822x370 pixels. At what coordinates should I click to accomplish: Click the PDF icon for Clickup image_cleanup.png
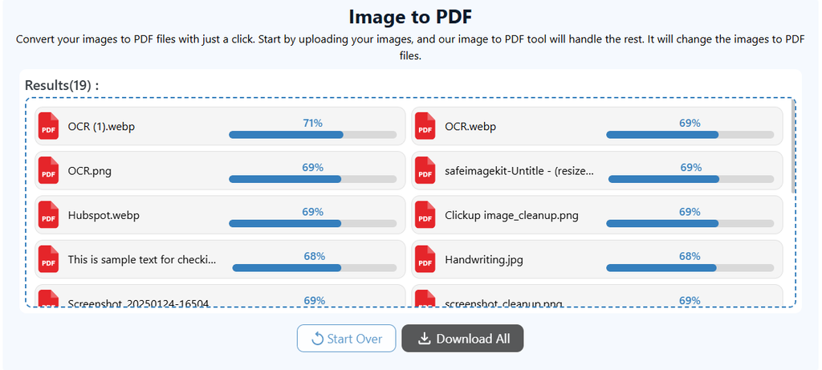(x=425, y=215)
